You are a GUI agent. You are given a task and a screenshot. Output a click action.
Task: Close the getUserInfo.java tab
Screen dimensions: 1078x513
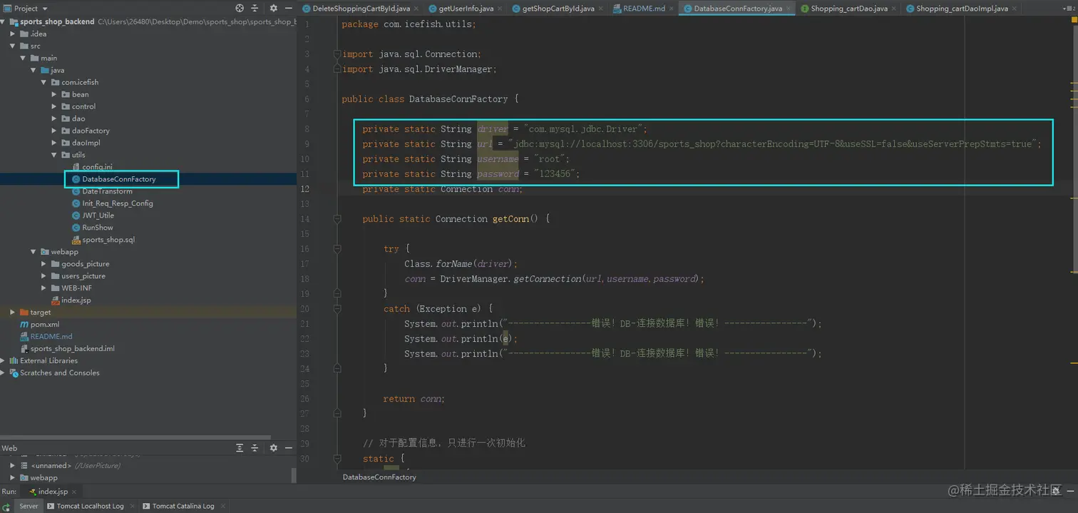tap(500, 9)
